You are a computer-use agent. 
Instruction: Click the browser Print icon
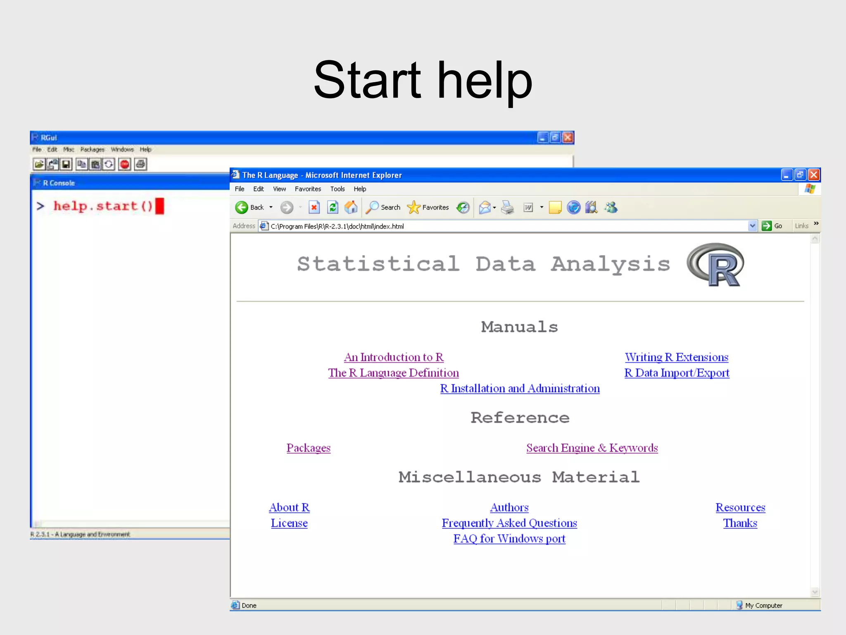click(508, 207)
